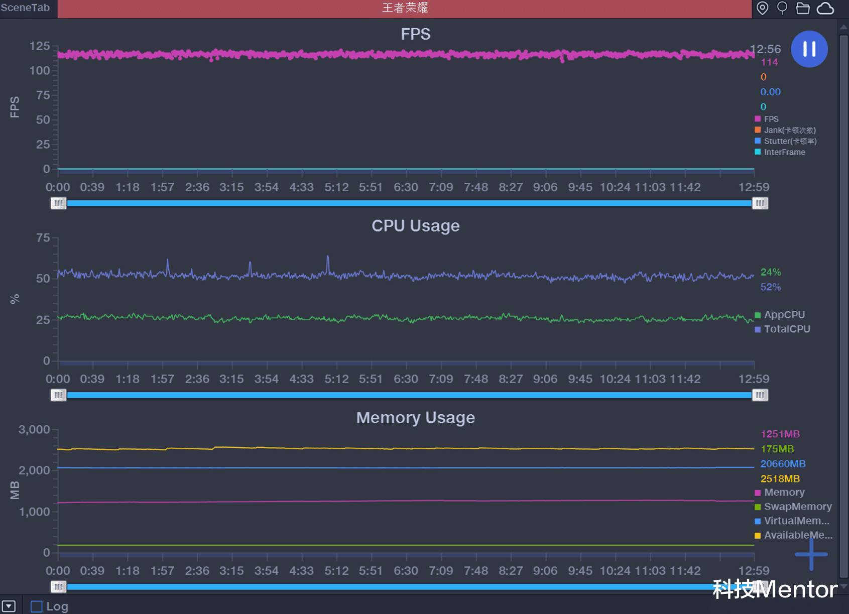Click the 175MB swap memory value

pos(777,449)
